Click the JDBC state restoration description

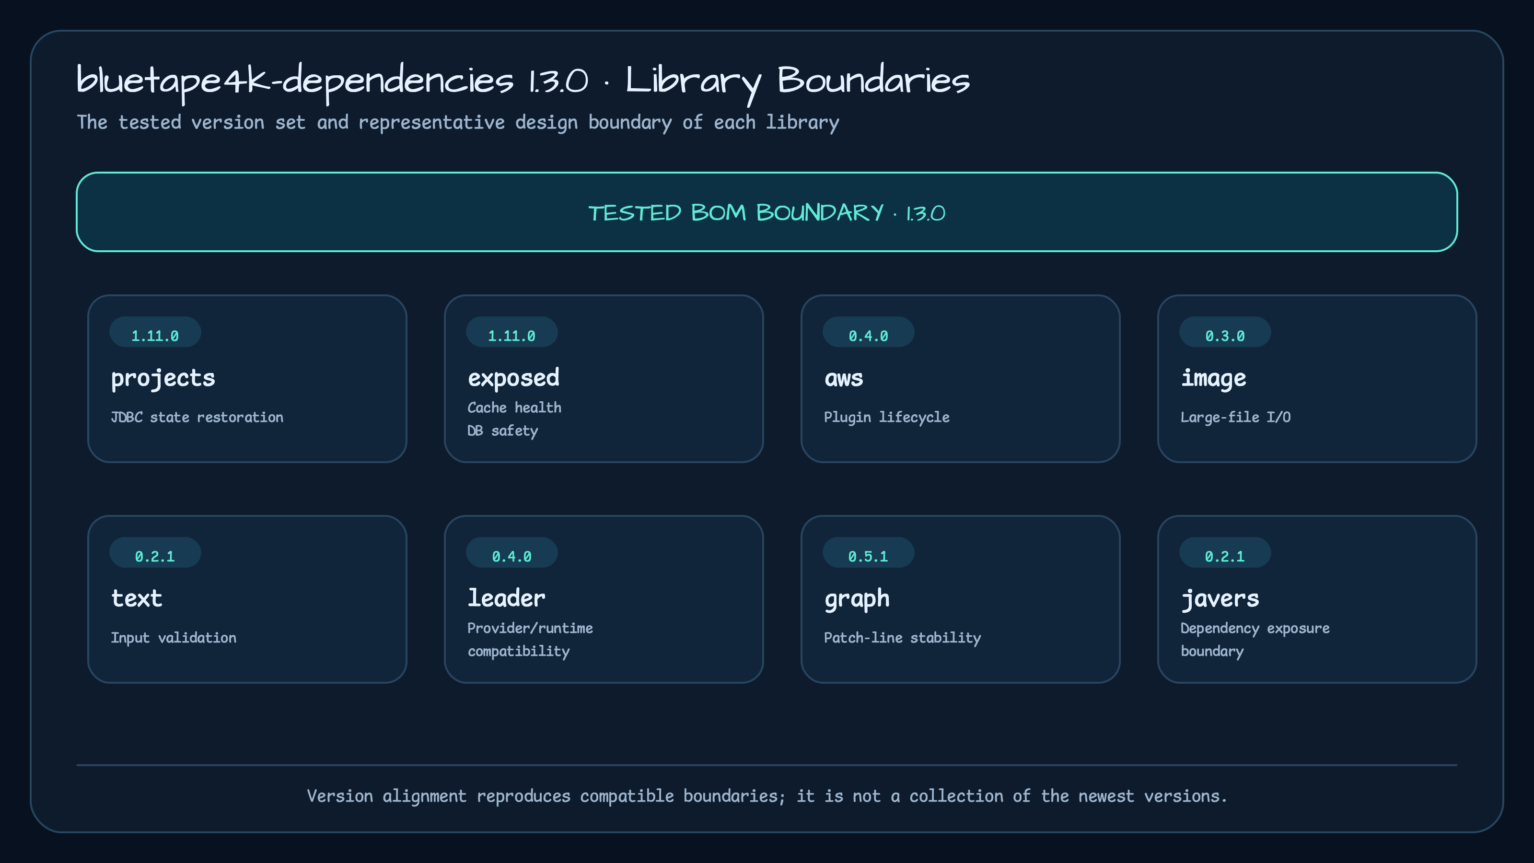click(x=197, y=417)
